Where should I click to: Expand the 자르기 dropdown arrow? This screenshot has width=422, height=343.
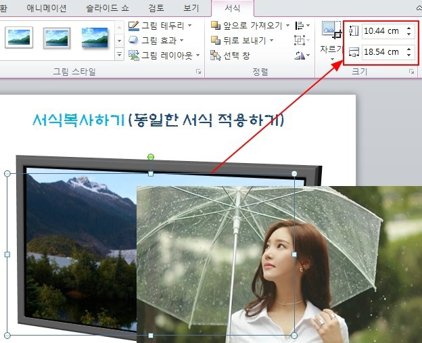(x=332, y=59)
